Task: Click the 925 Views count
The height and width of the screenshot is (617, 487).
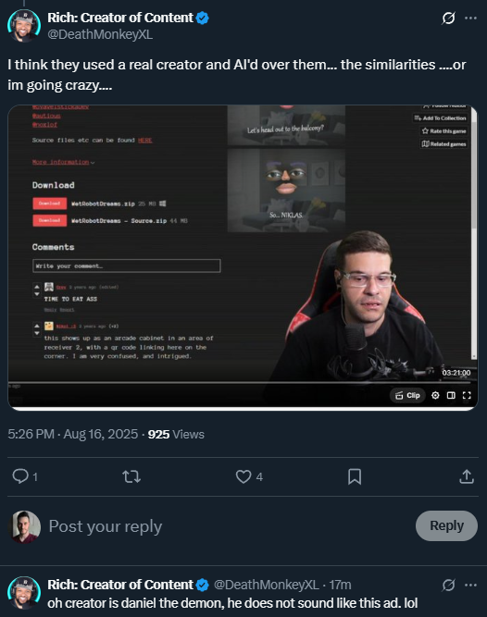Action: 176,434
